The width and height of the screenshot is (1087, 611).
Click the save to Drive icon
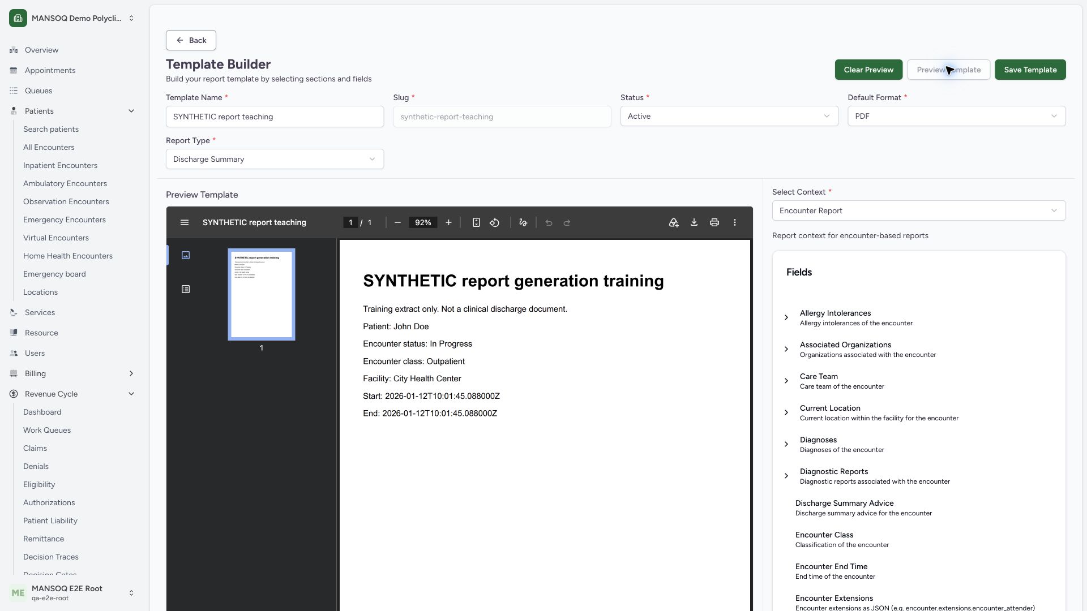(674, 222)
